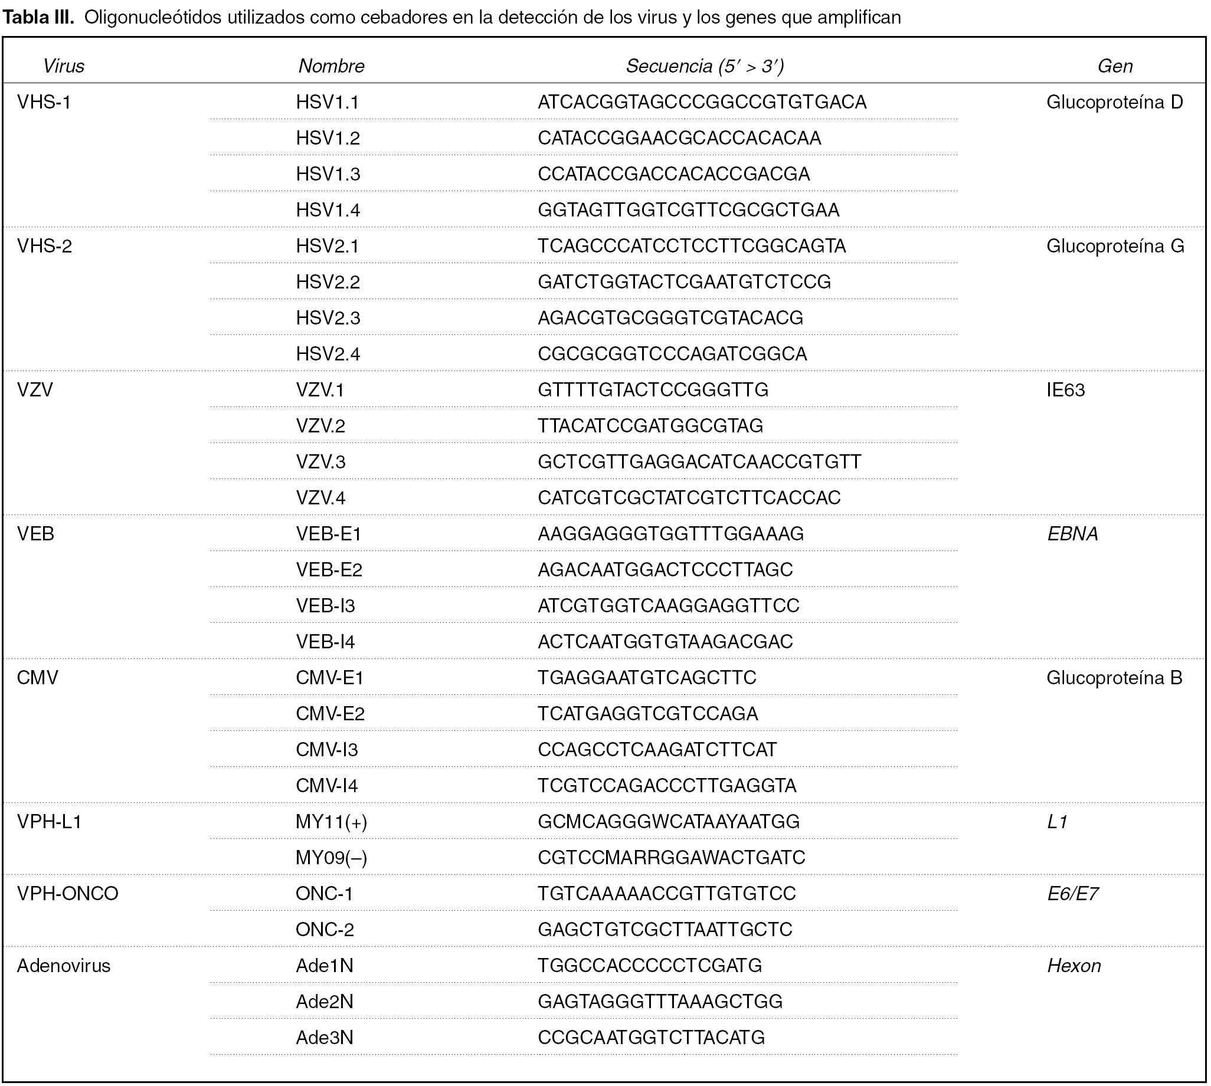Click the EBNA gene cell
Image resolution: width=1211 pixels, height=1086 pixels.
click(x=1072, y=534)
